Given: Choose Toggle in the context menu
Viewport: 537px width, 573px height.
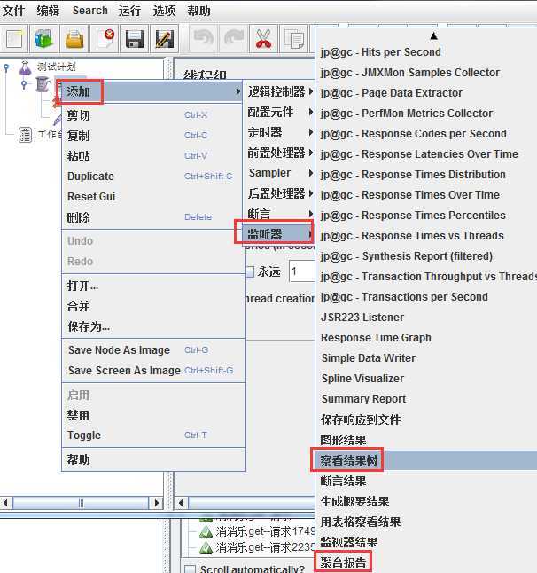Looking at the screenshot, I should (153, 436).
